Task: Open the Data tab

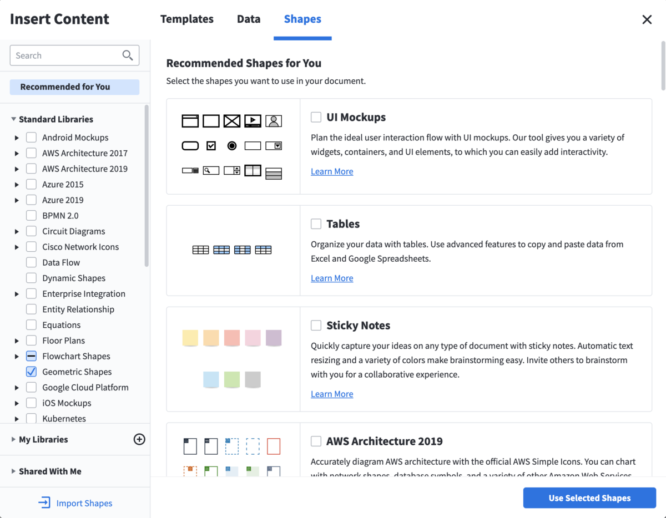Action: tap(248, 19)
